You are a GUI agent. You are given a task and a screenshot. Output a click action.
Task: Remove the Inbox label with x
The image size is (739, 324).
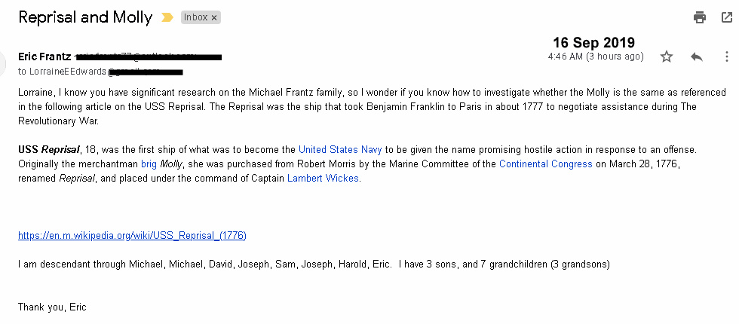(214, 17)
